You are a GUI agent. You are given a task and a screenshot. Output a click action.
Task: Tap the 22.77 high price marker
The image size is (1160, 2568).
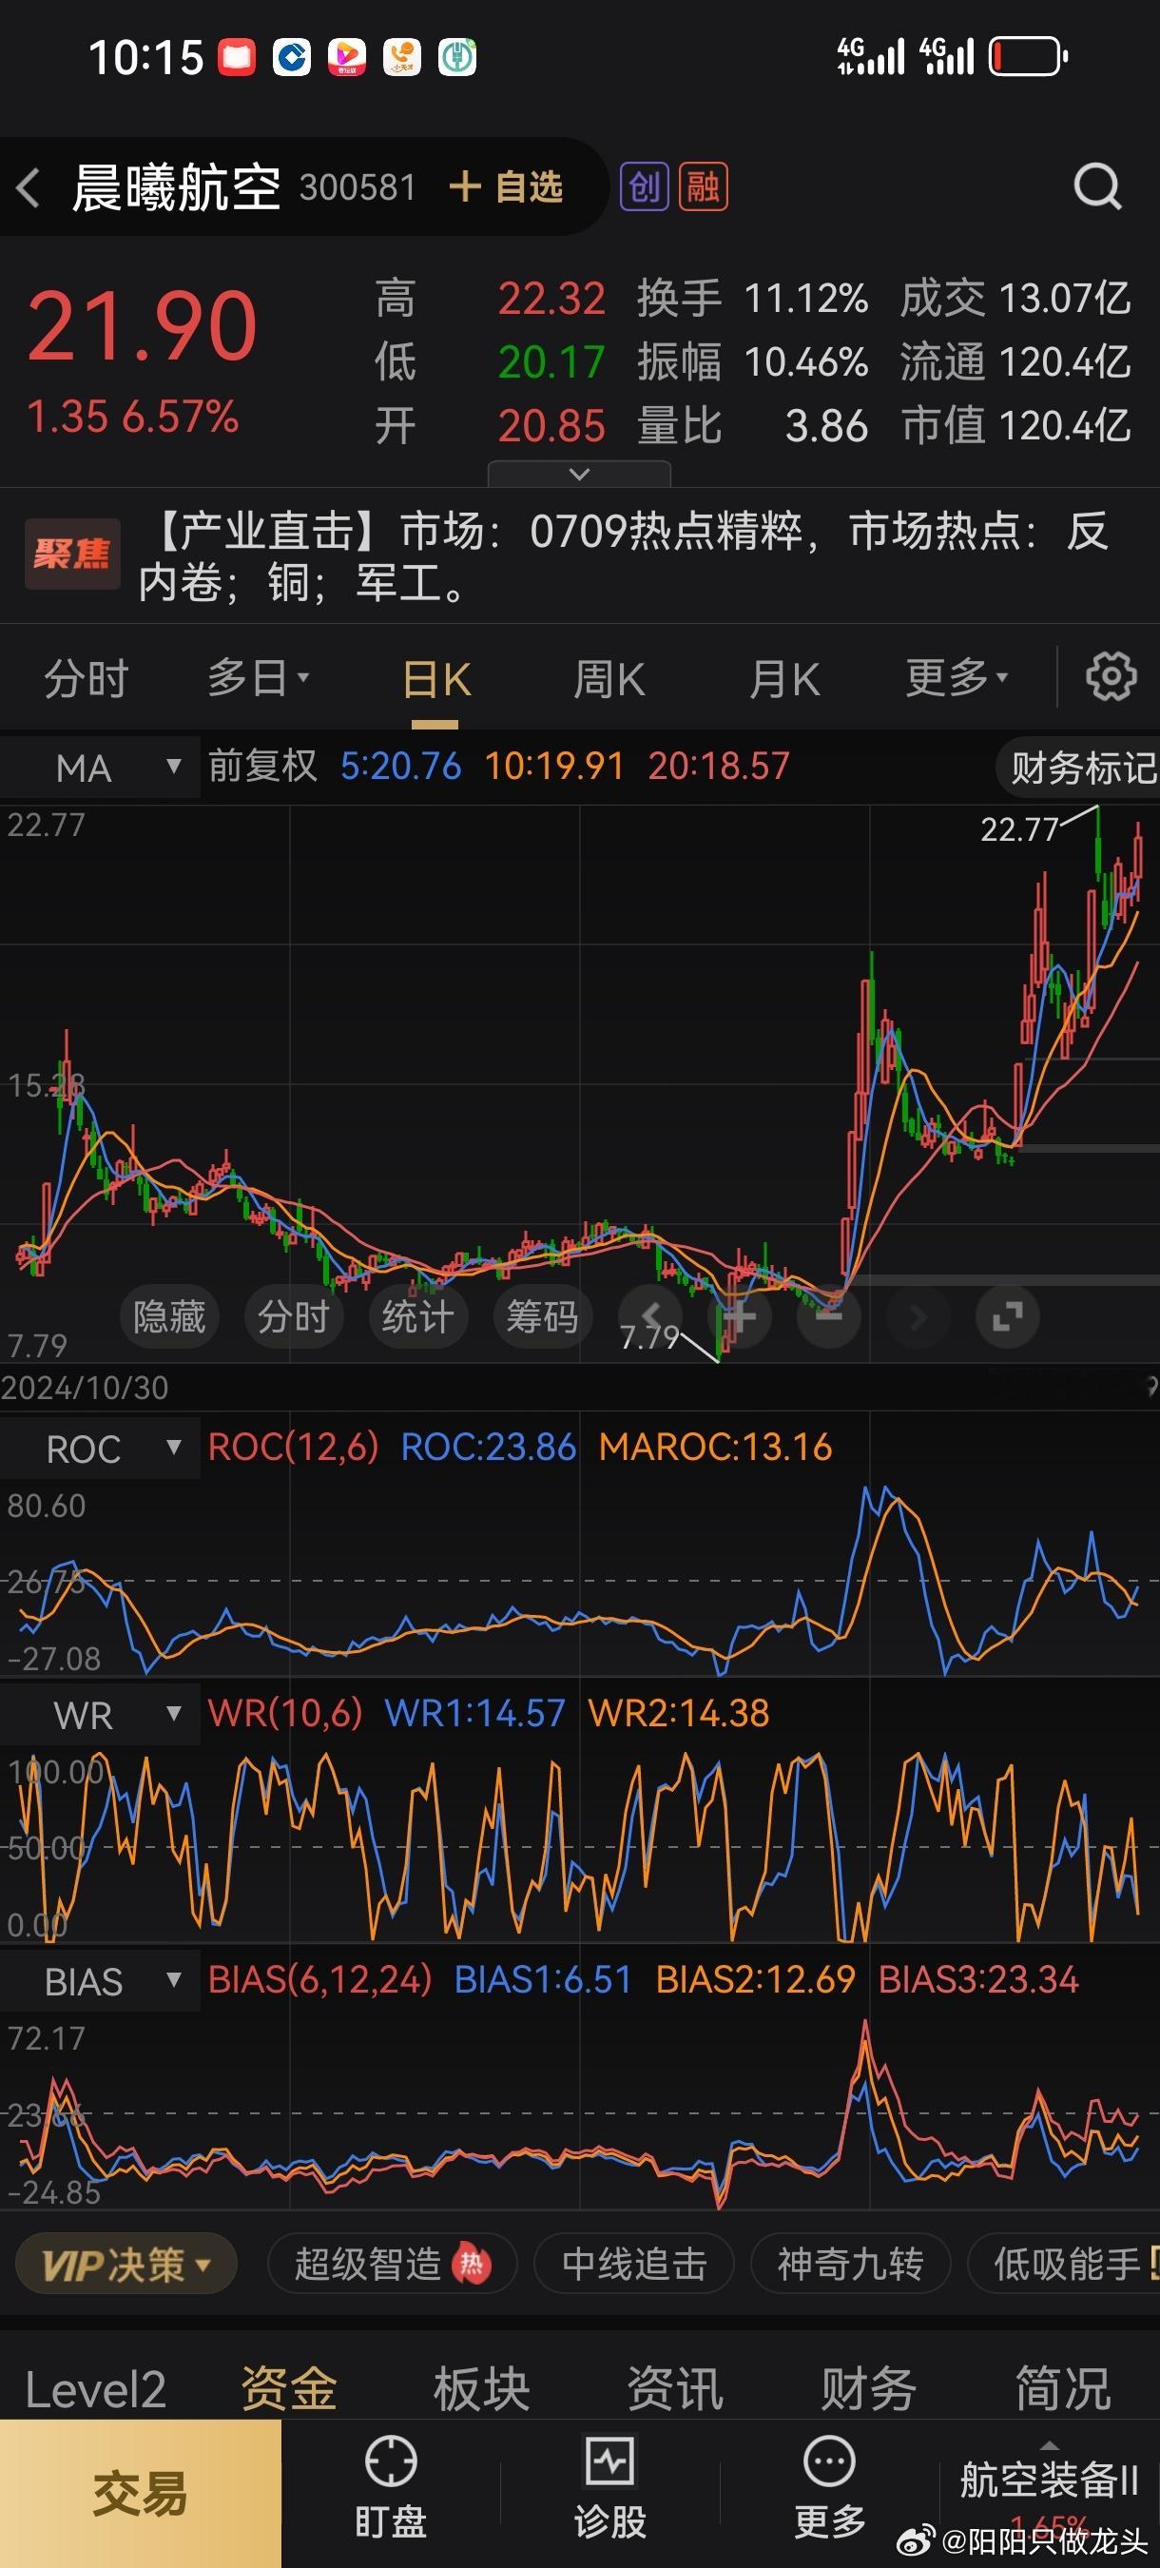tap(1019, 829)
